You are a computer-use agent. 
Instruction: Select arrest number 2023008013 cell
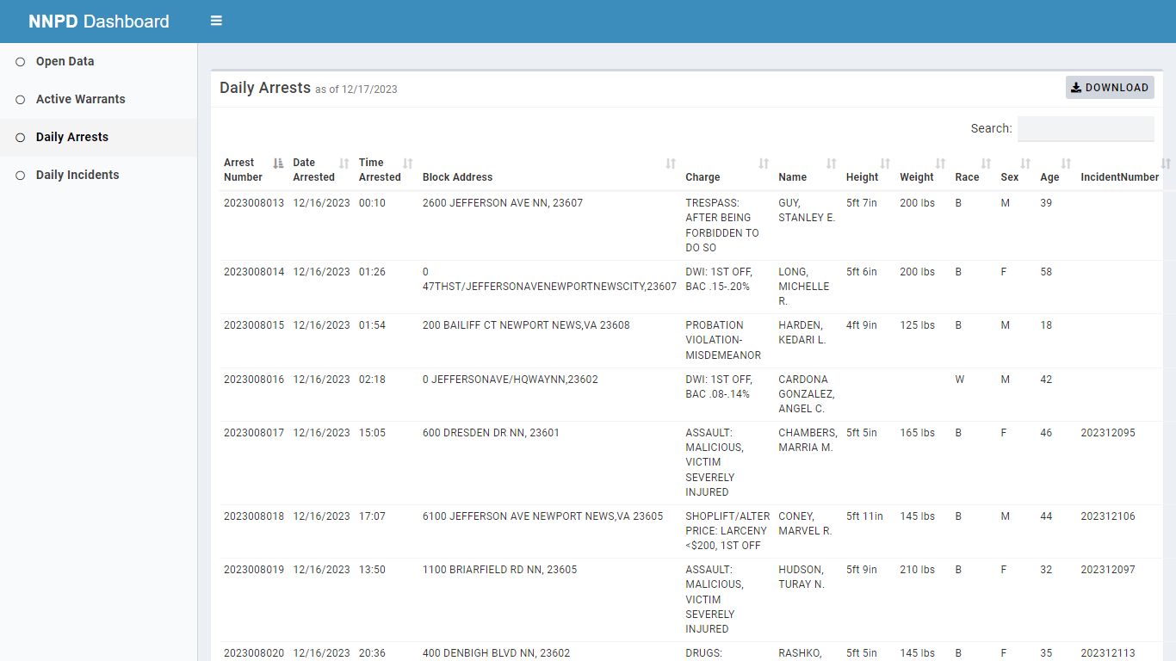tap(254, 203)
